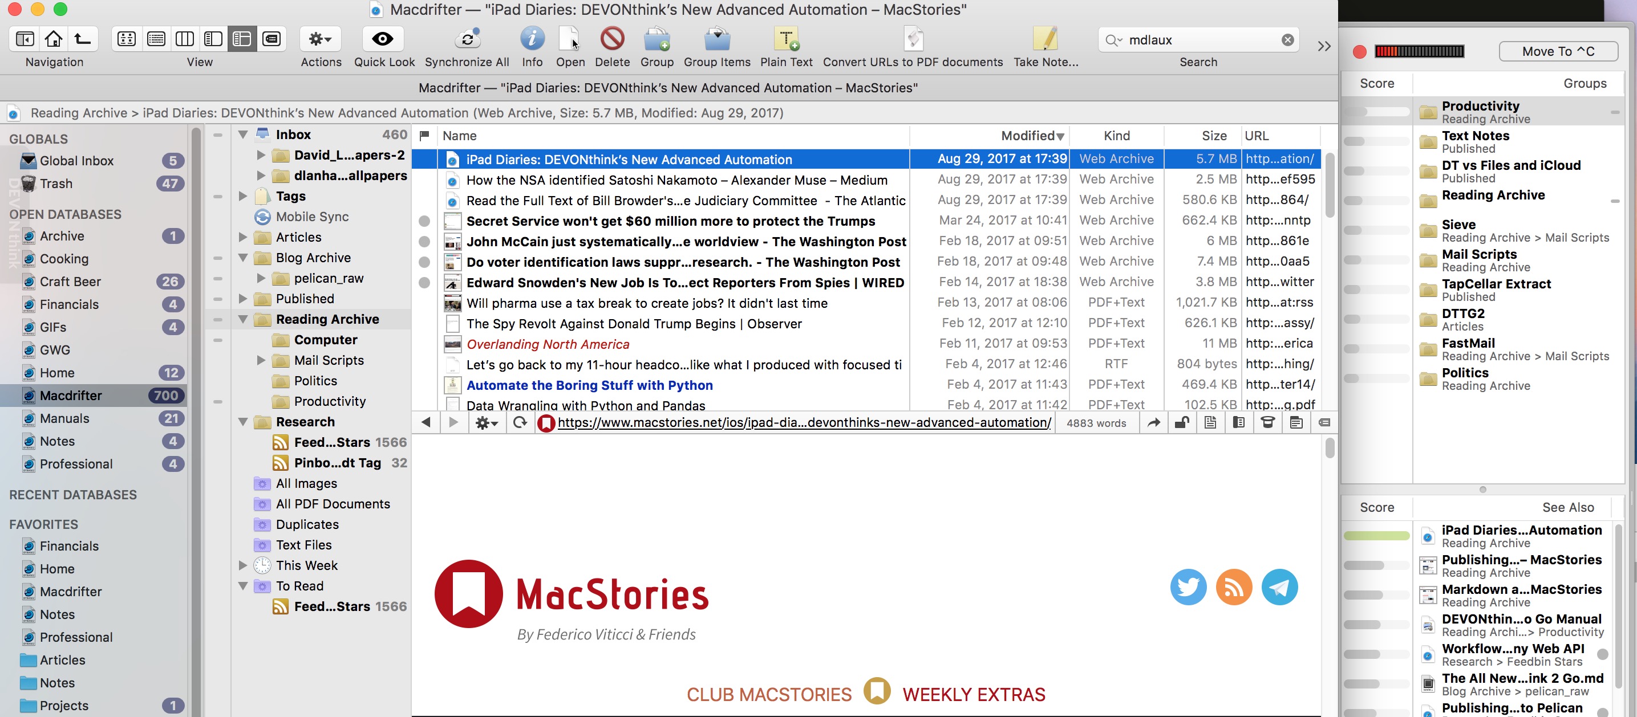Toggle unread dot on voter identification article

424,262
